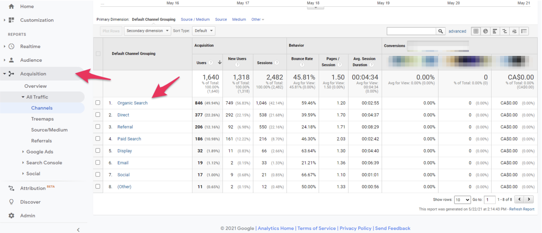This screenshot has width=542, height=233.
Task: Click the magnifier search button
Action: click(x=440, y=31)
